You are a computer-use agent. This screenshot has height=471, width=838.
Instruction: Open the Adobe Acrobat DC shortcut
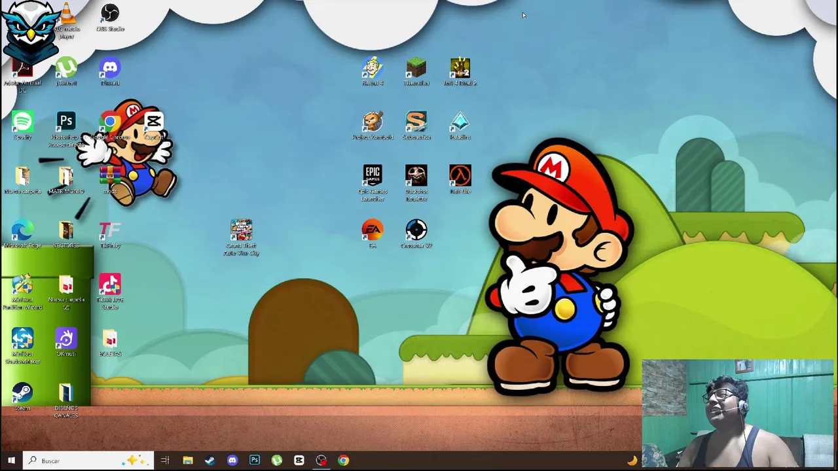22,69
